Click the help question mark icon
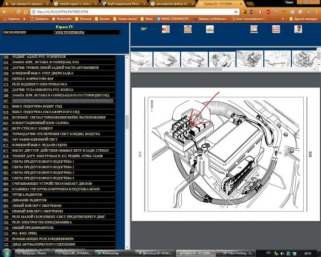This screenshot has width=321, height=257. point(298,29)
